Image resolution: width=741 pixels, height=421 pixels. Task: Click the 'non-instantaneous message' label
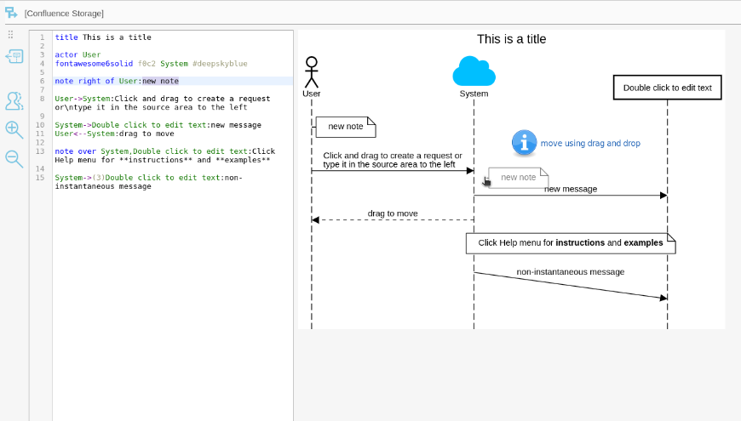click(x=571, y=272)
